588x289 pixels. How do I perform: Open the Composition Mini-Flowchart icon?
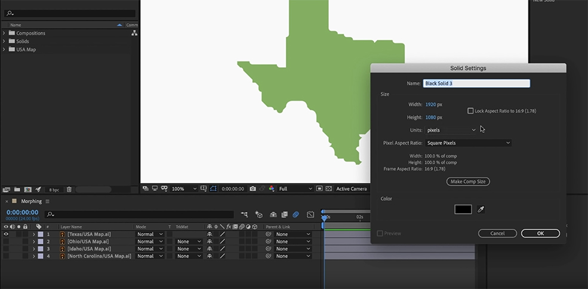point(244,215)
